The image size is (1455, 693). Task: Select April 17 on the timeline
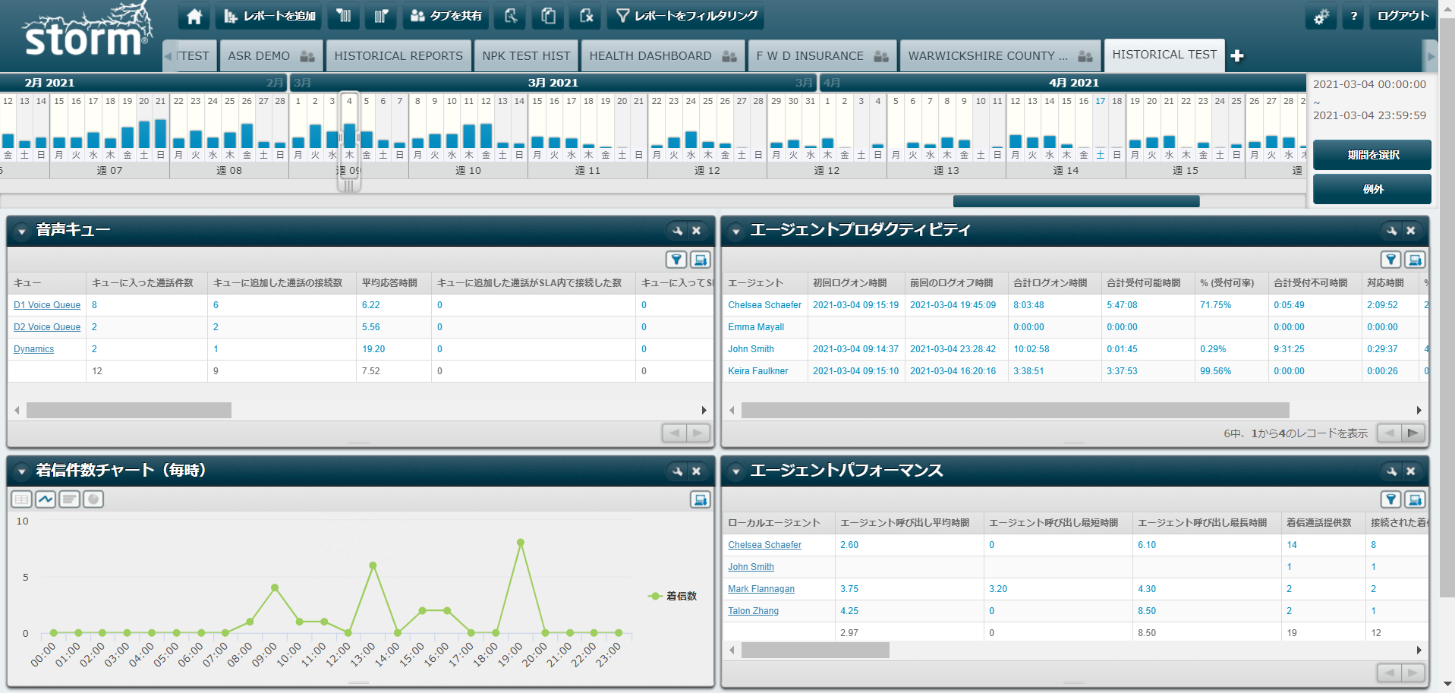click(x=1100, y=126)
